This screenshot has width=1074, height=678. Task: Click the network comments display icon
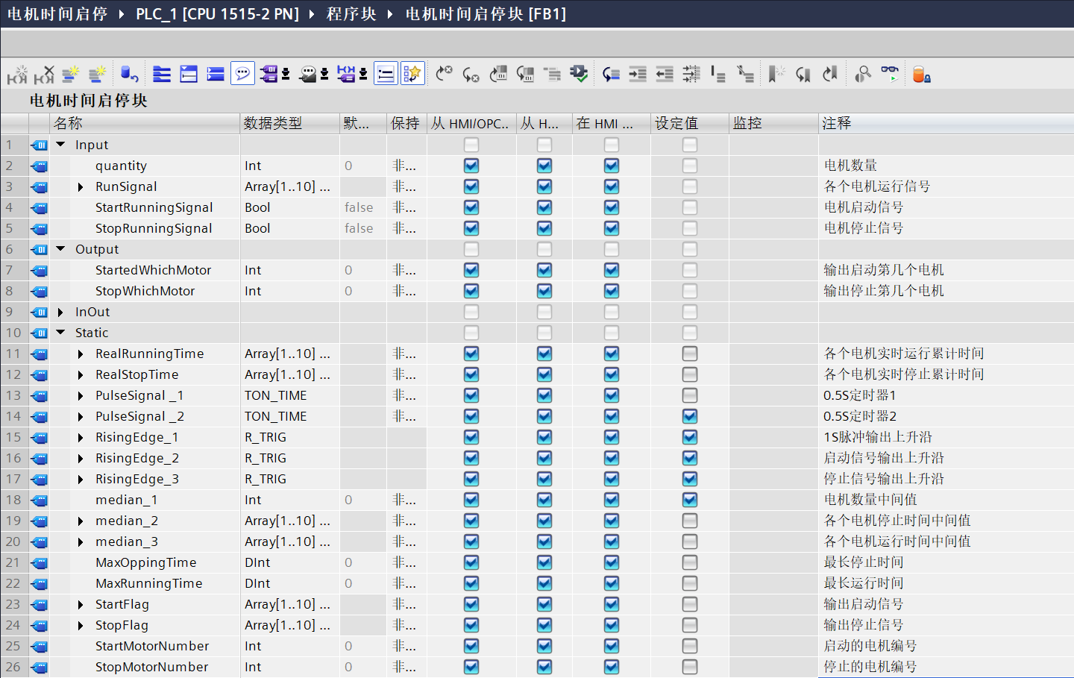308,75
